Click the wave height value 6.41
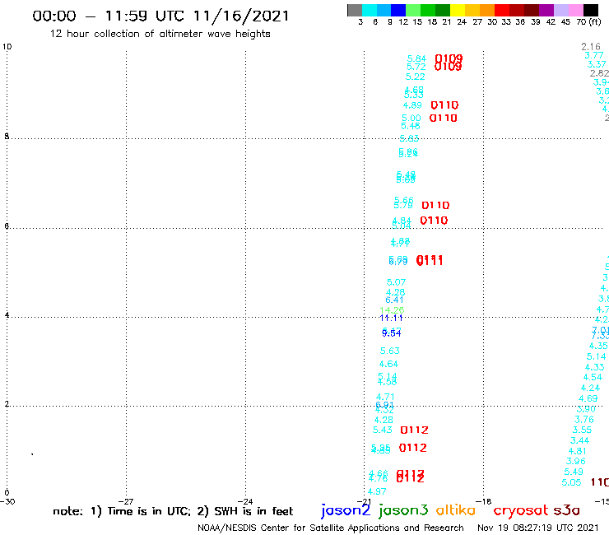 (394, 300)
